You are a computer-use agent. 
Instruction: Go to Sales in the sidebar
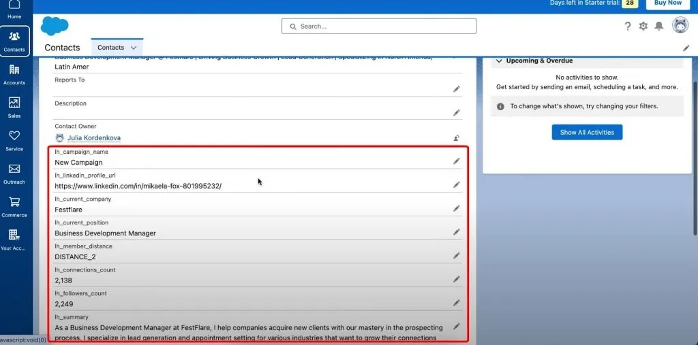click(x=14, y=108)
